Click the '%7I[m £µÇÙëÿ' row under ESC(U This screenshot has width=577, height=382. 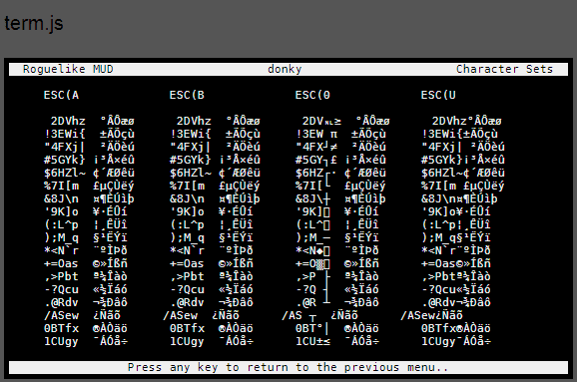[x=463, y=186]
